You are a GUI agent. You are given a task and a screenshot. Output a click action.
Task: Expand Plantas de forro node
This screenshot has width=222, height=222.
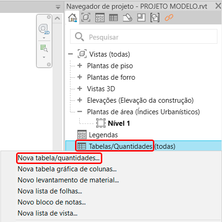(80, 77)
